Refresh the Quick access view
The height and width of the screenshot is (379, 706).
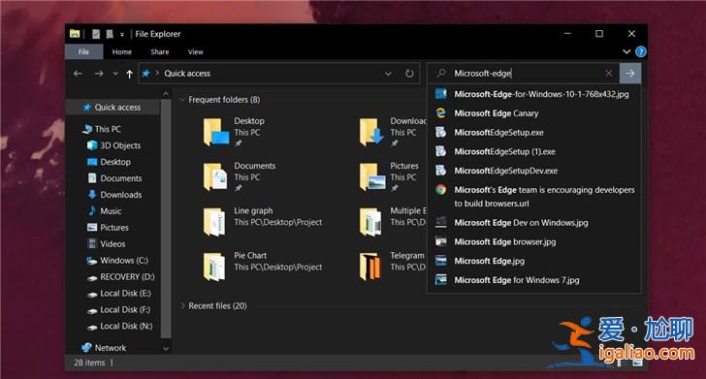click(x=409, y=74)
